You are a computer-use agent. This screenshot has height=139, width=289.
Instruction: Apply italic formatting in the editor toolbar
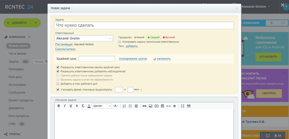pos(65,106)
